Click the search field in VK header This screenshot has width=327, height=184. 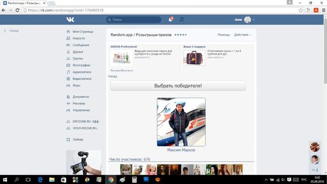[x=134, y=19]
